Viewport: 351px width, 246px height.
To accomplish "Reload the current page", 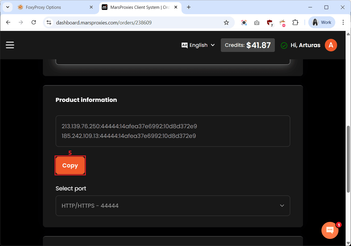I will click(34, 22).
